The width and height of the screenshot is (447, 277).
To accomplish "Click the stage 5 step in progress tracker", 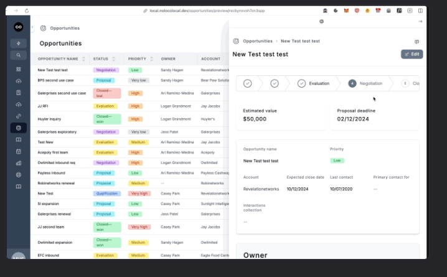I will 407,83.
